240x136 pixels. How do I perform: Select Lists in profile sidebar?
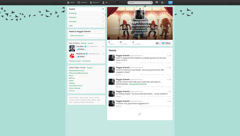(86, 26)
